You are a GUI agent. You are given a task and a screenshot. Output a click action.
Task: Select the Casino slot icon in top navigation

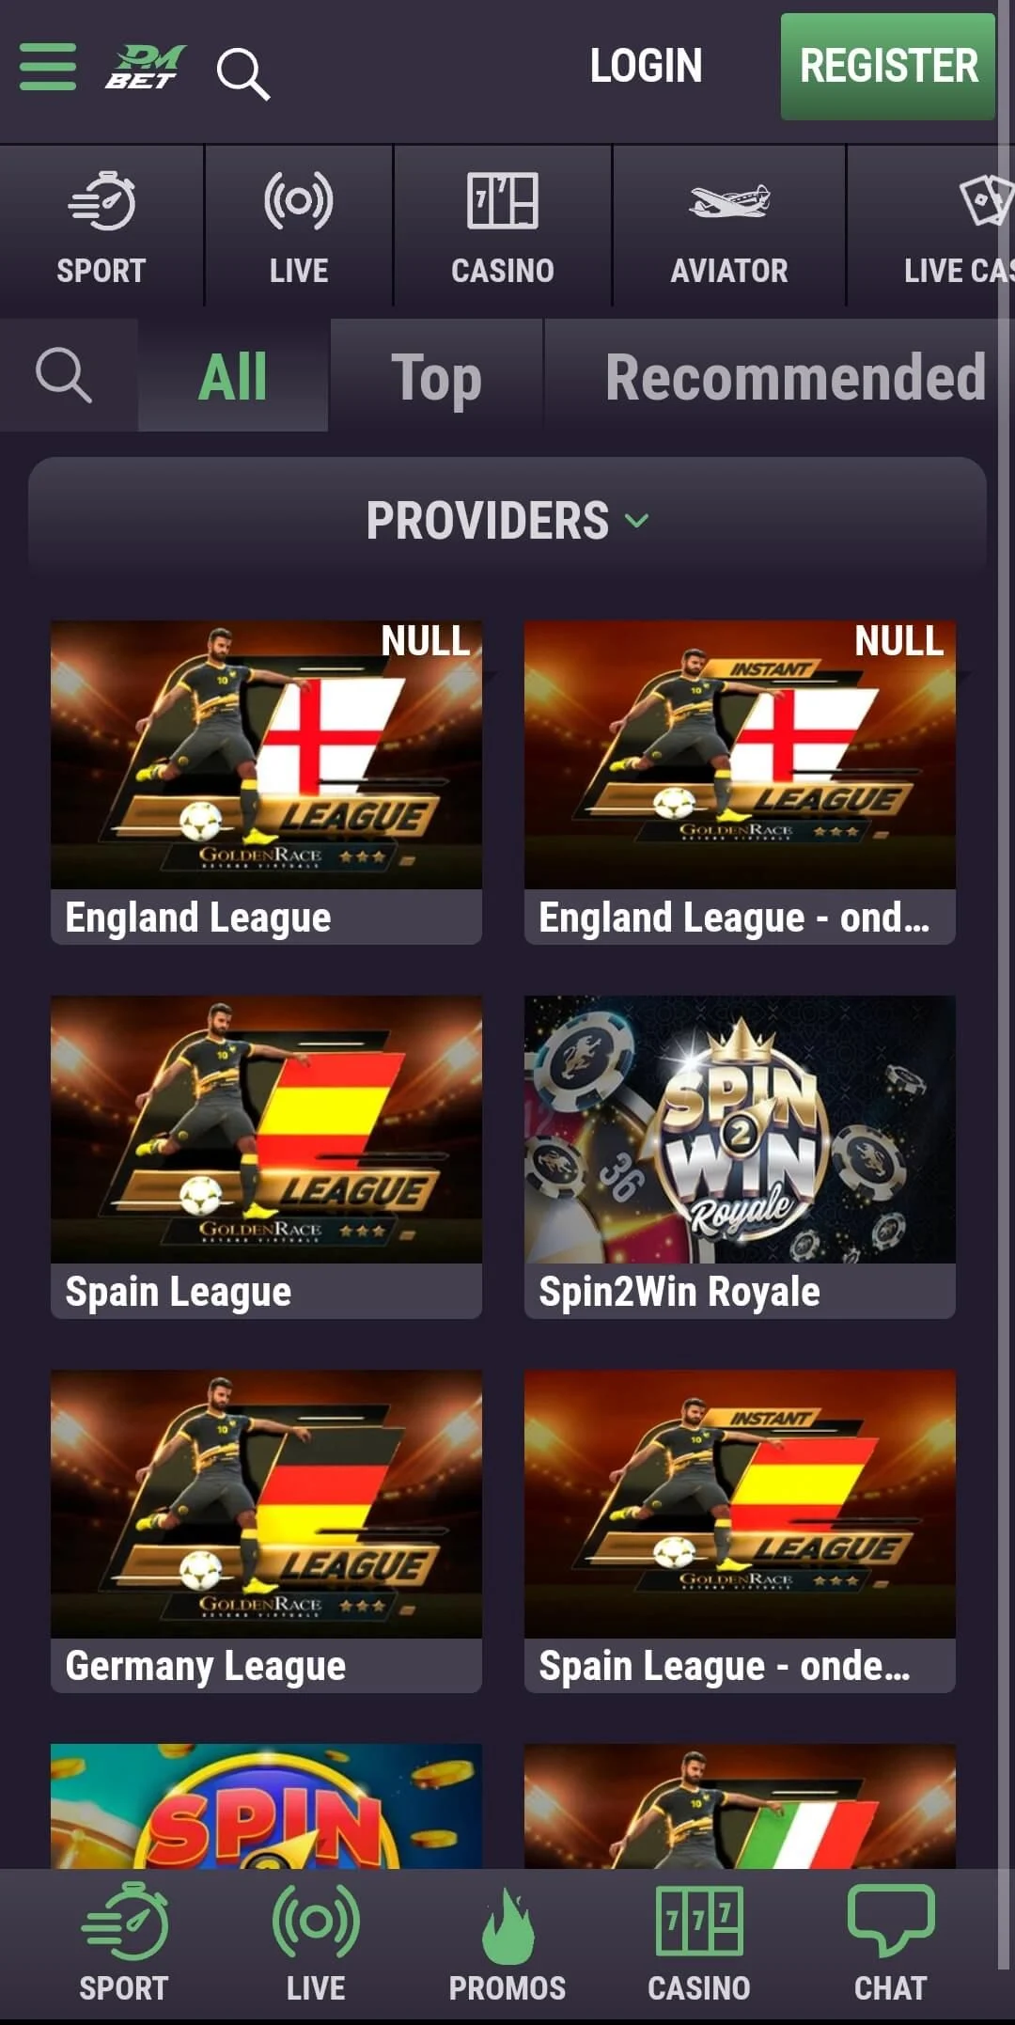pyautogui.click(x=503, y=200)
